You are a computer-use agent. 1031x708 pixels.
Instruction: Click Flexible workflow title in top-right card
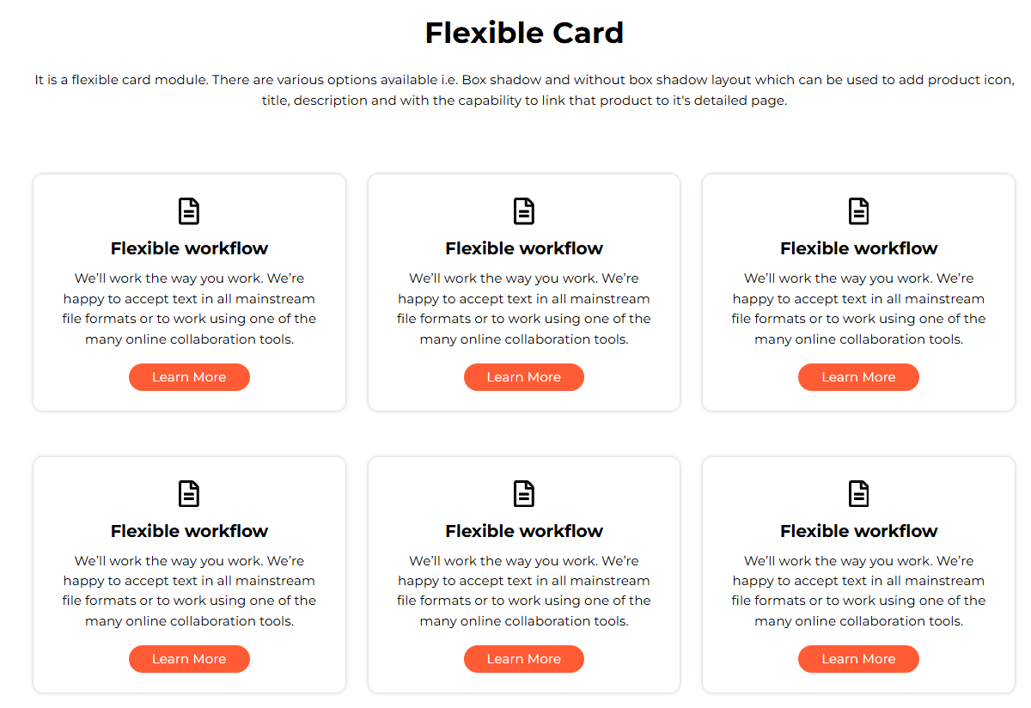[x=859, y=248]
